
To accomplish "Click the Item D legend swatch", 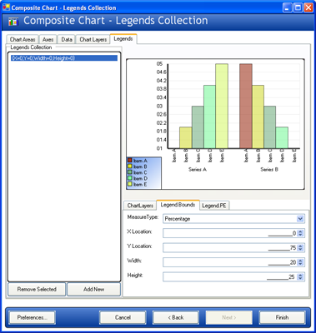I will [x=130, y=178].
